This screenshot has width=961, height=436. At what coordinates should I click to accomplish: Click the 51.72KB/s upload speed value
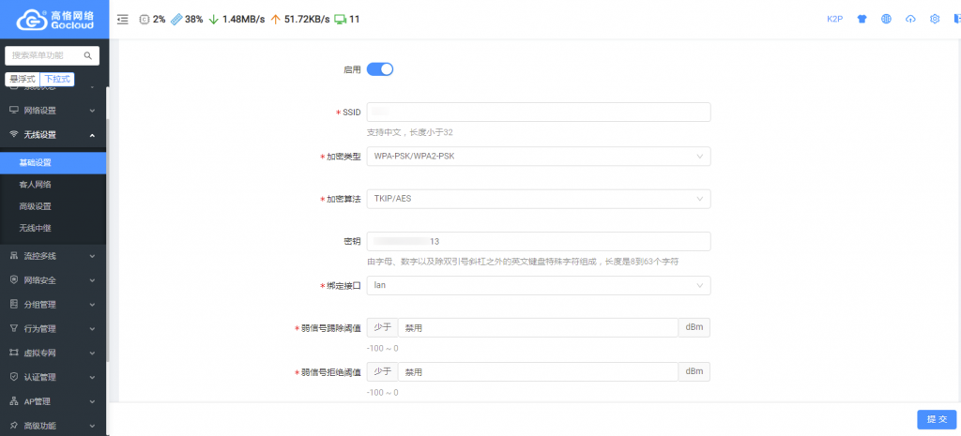(307, 20)
